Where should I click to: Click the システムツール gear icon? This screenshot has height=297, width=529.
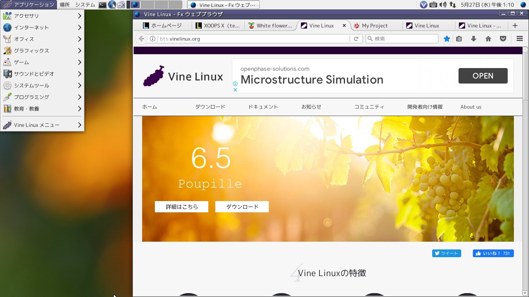[x=7, y=85]
